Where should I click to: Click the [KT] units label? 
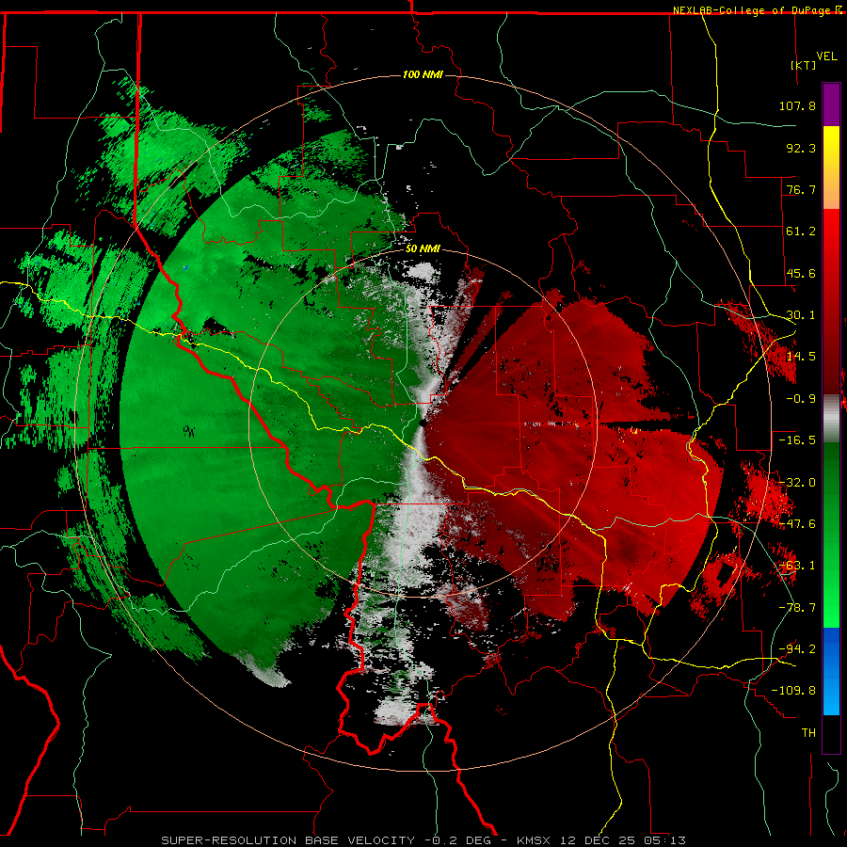(x=804, y=65)
